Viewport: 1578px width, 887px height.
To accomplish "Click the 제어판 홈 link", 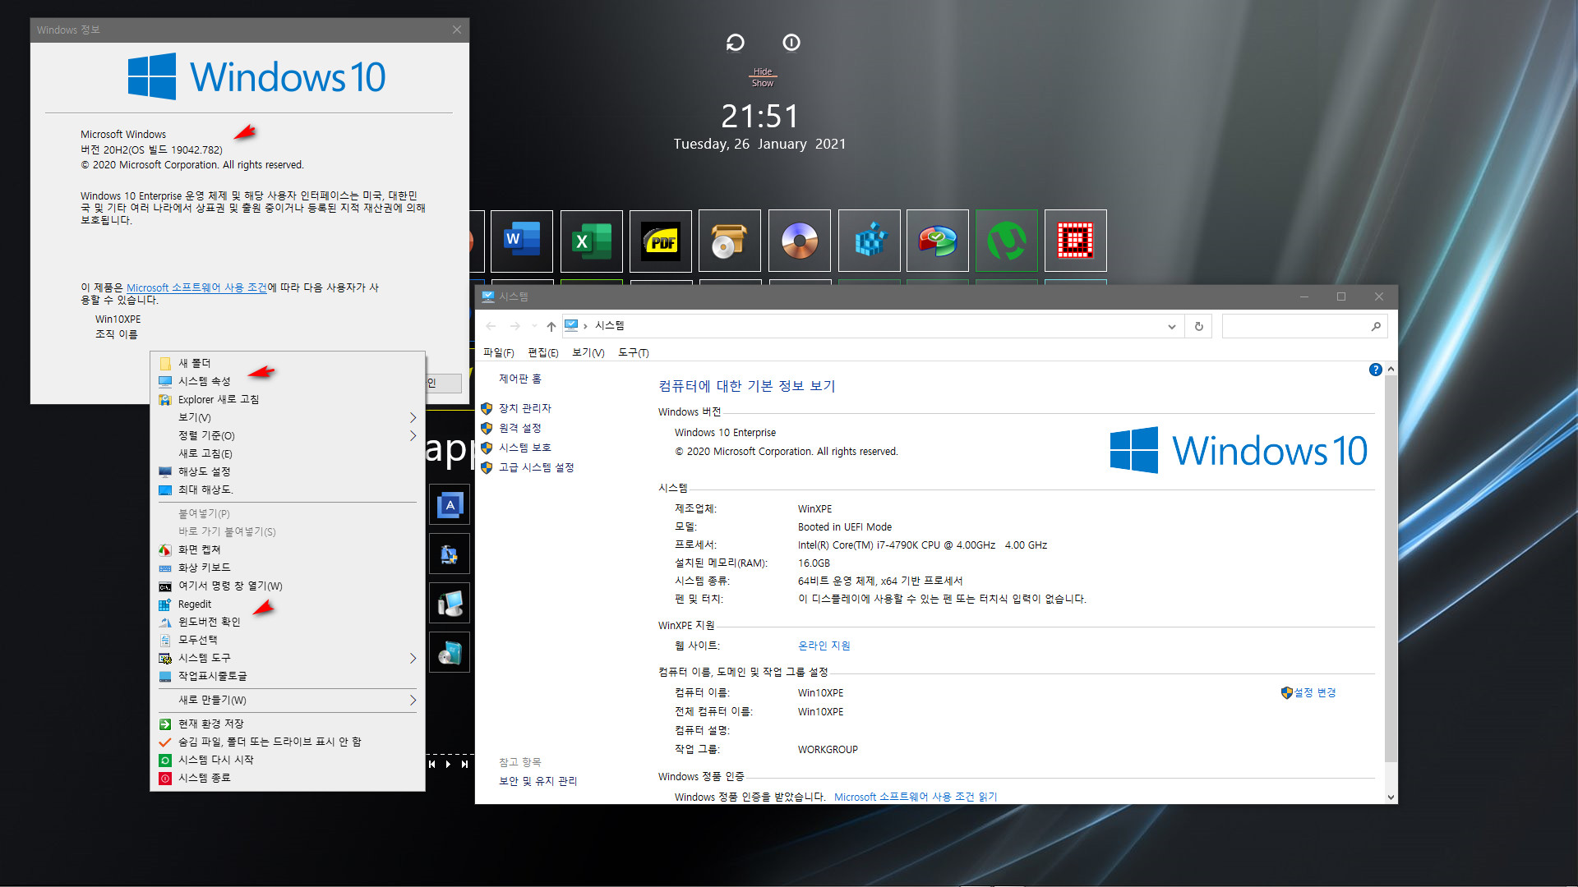I will 519,379.
